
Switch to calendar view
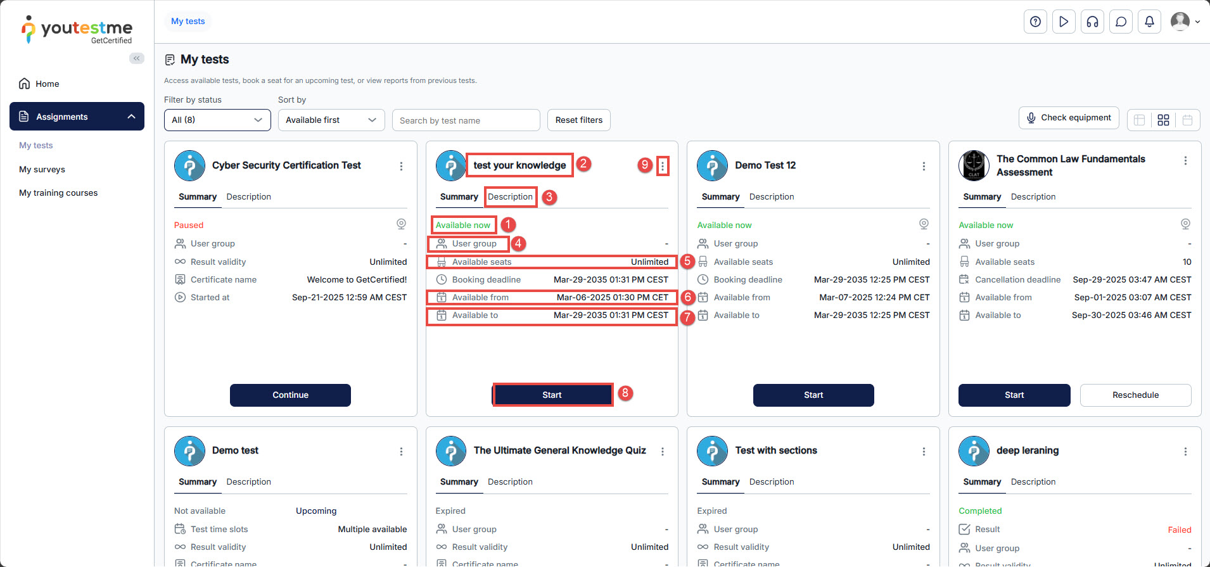[x=1187, y=120]
